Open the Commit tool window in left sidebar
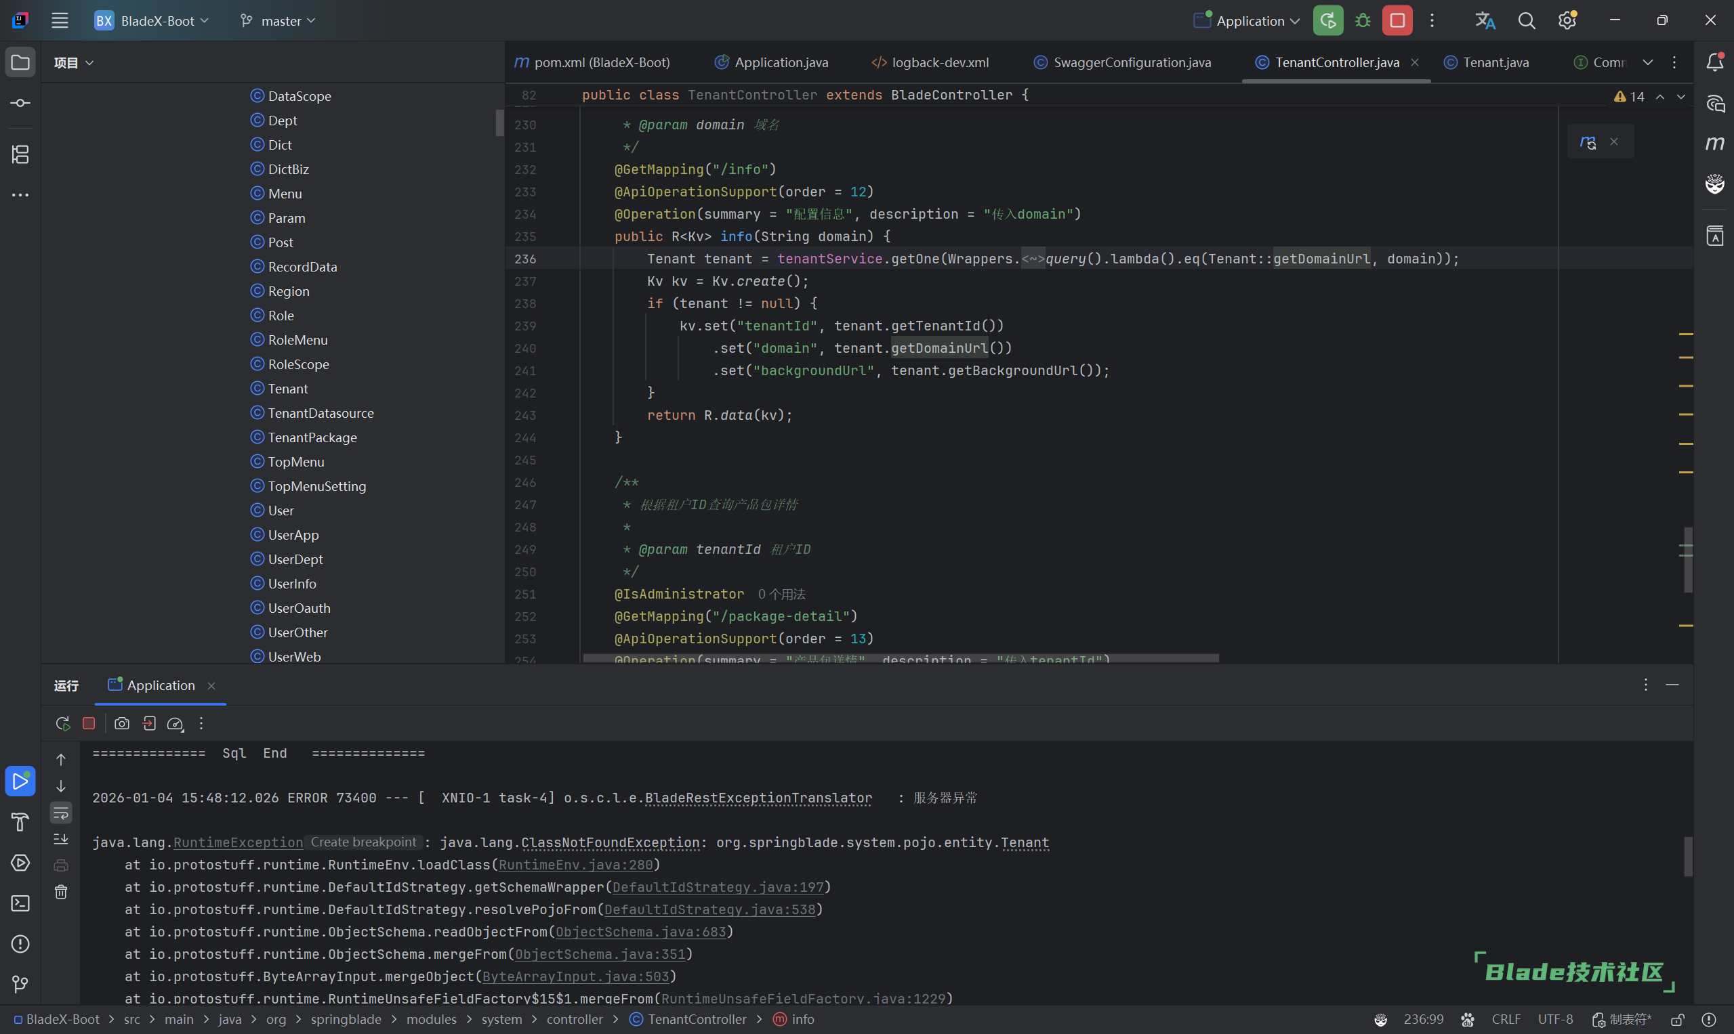The height and width of the screenshot is (1034, 1734). [x=20, y=103]
